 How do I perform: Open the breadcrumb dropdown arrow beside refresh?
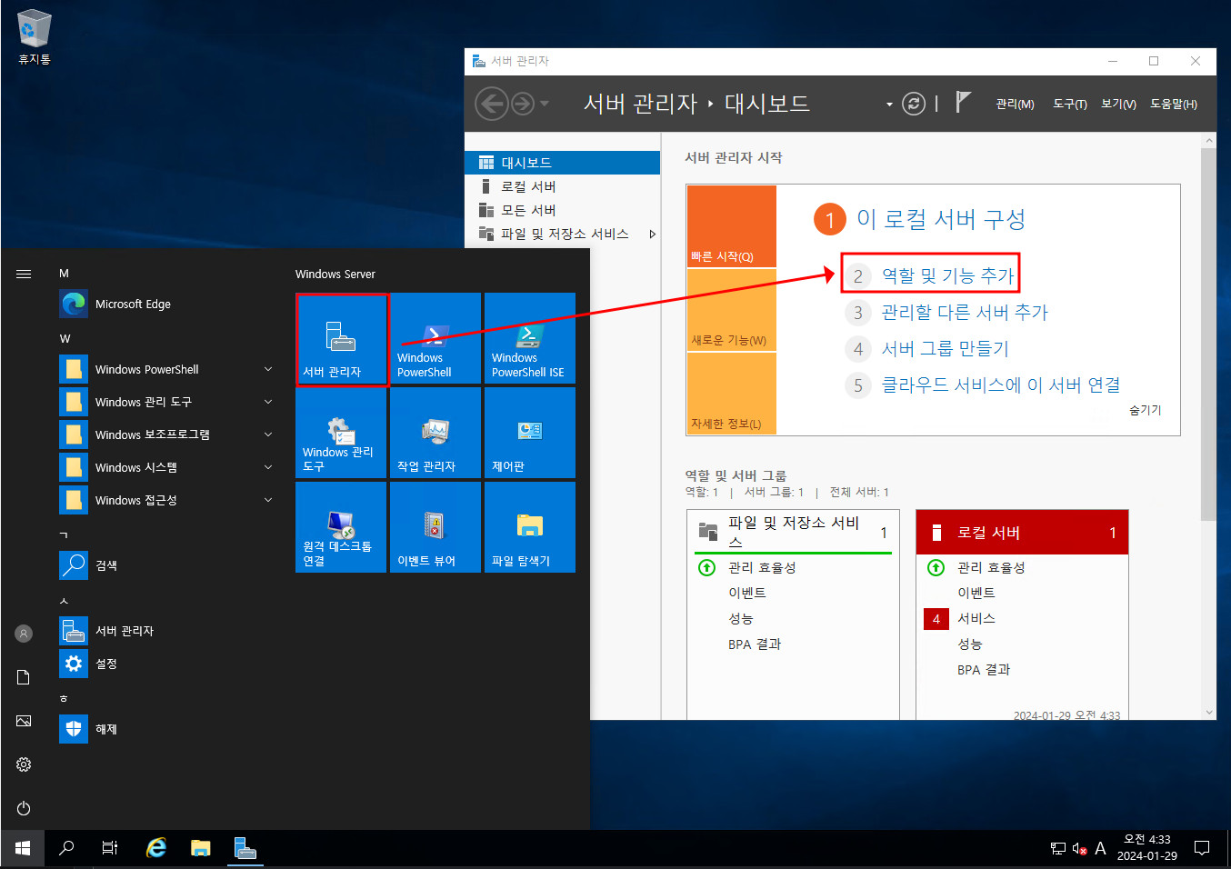pyautogui.click(x=889, y=105)
